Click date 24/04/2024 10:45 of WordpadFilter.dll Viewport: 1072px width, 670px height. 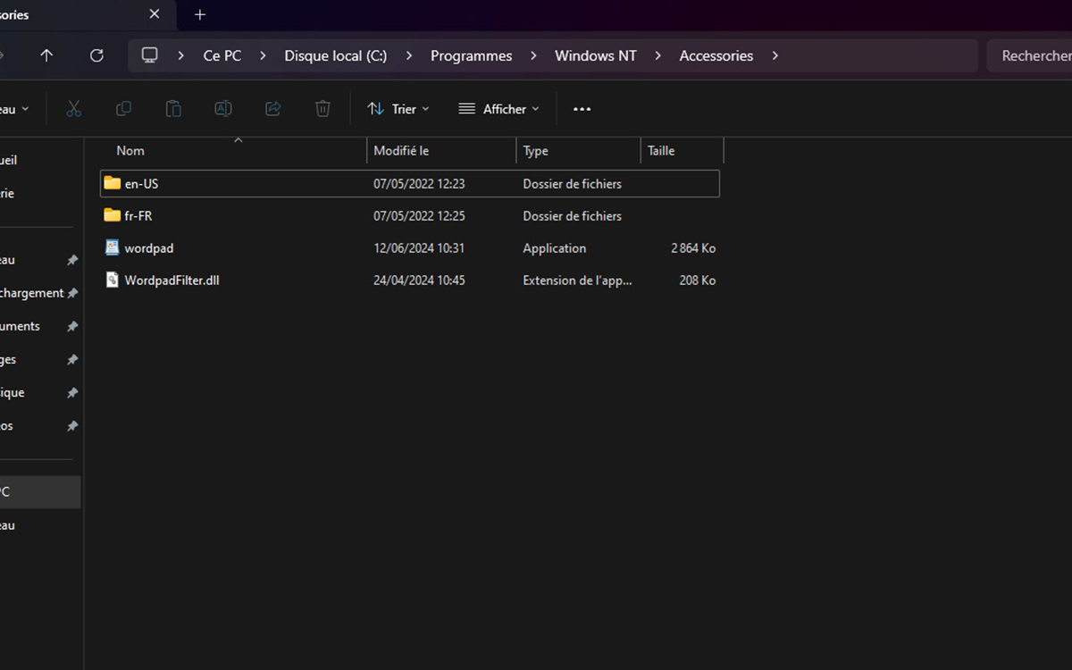click(x=419, y=280)
